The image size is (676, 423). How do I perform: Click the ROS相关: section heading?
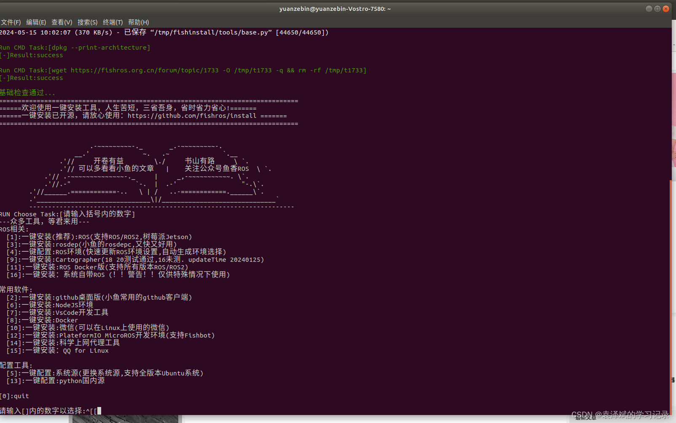pyautogui.click(x=14, y=229)
